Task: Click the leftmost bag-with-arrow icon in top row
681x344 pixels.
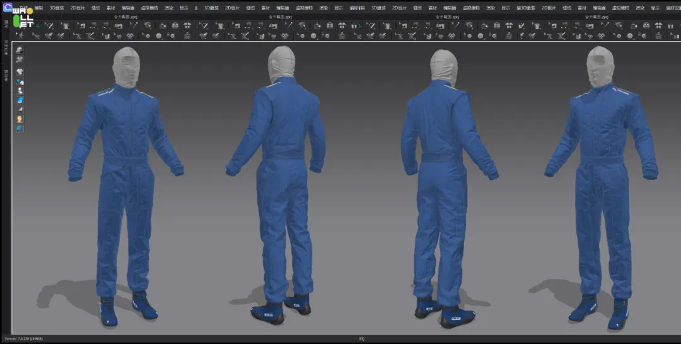Action: pos(163,26)
